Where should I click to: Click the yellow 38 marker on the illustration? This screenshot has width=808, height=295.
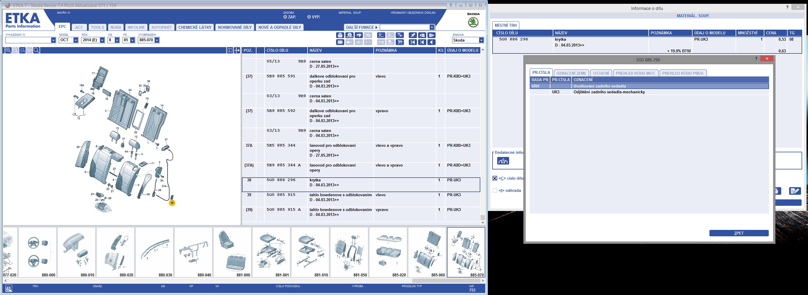coord(172,203)
